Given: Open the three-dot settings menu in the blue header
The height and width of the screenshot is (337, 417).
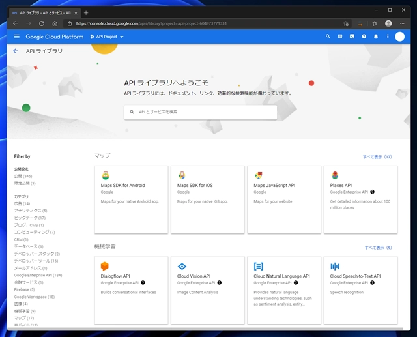Looking at the screenshot, I should coord(388,37).
